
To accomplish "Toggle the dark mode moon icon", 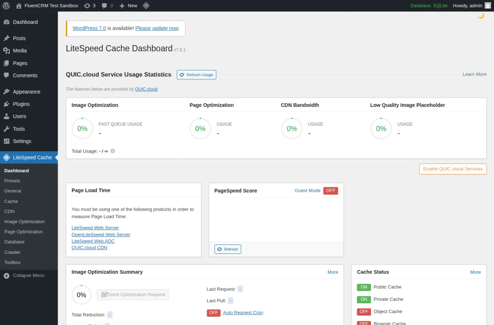I will 481,16.
